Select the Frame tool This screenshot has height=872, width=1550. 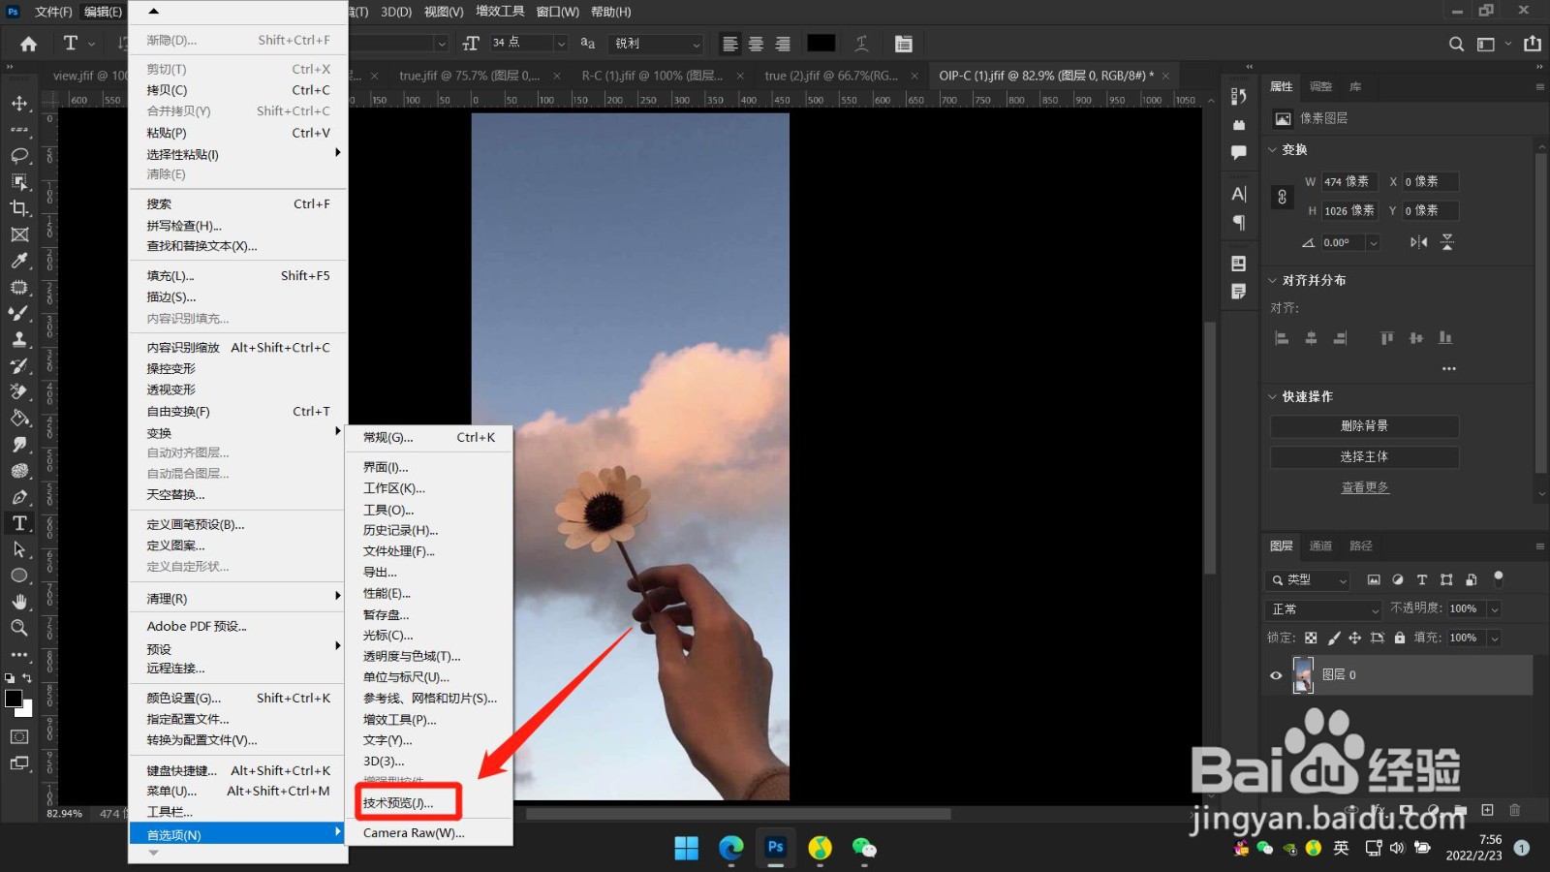(x=19, y=234)
